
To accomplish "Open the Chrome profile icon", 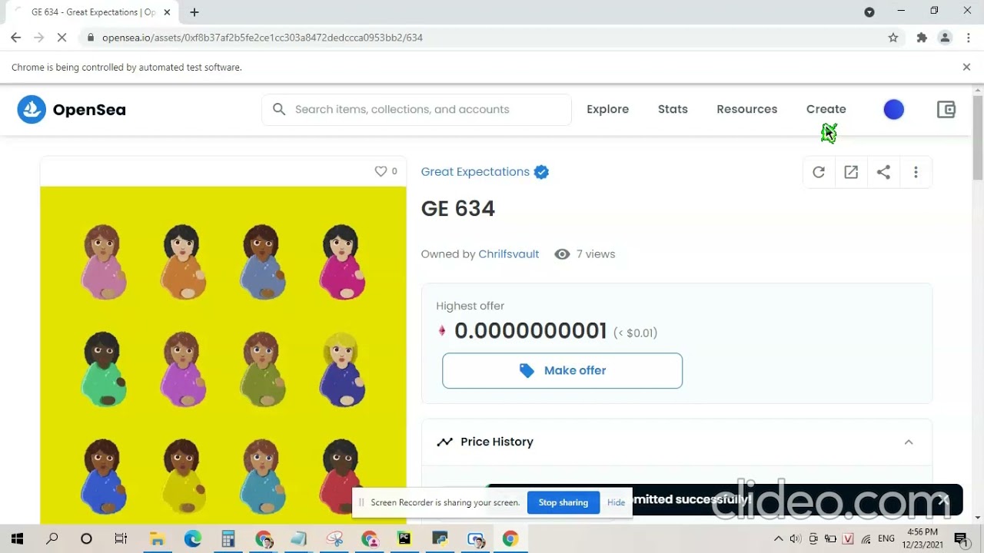I will [x=946, y=38].
